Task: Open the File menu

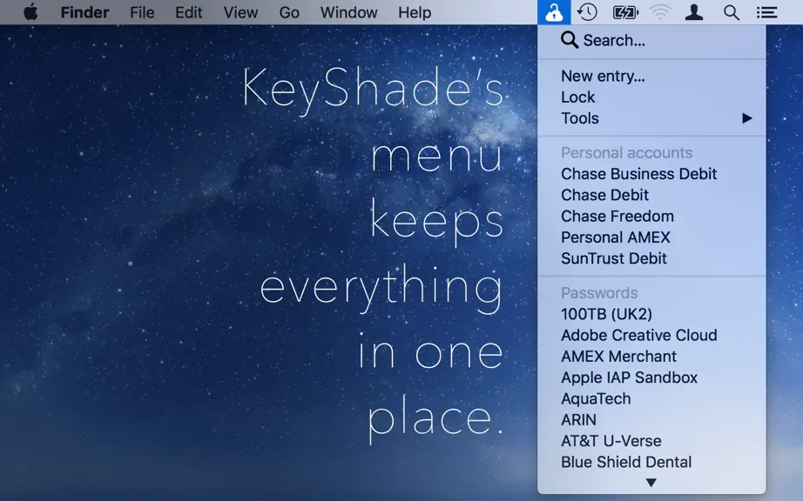Action: 142,12
